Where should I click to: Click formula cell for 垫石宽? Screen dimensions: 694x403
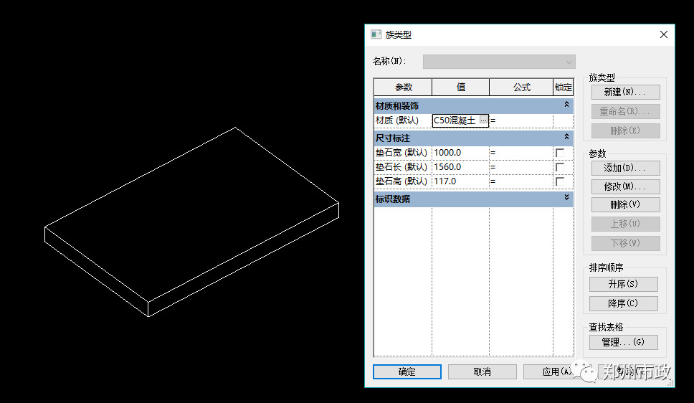[521, 153]
